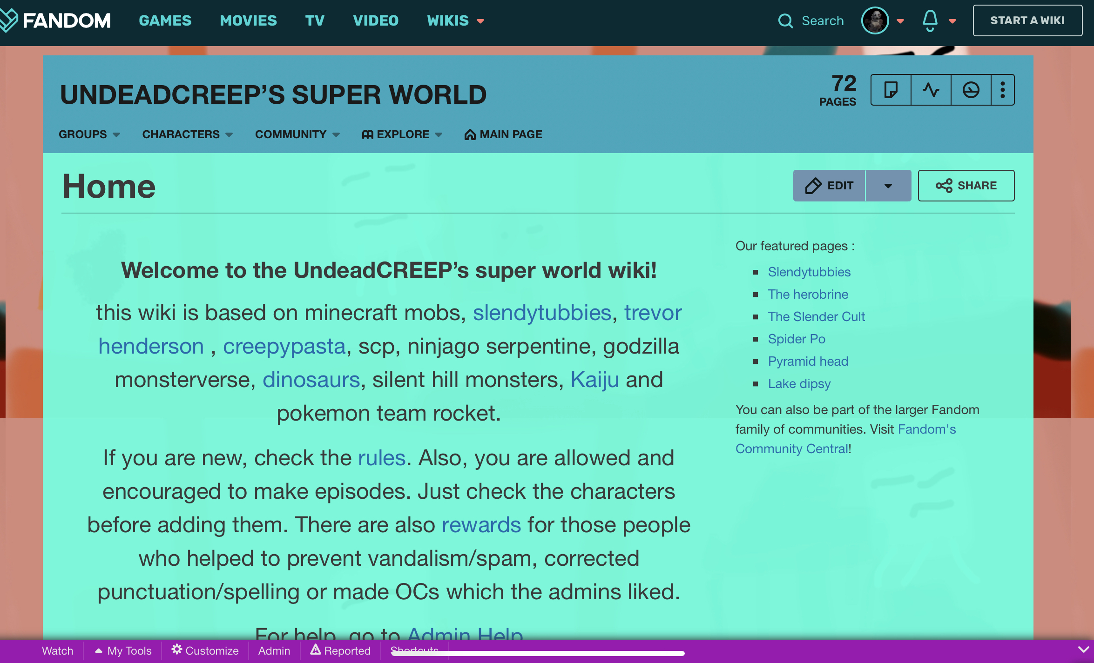Click the Fandom heart logo
The width and height of the screenshot is (1094, 663).
tap(8, 20)
